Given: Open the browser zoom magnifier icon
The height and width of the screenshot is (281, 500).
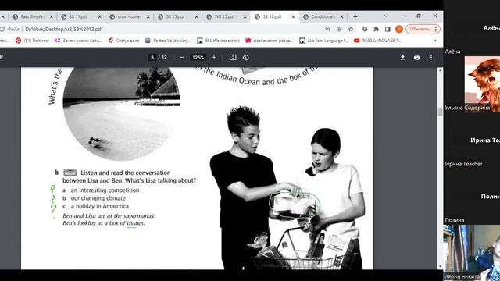Looking at the screenshot, I should (x=327, y=29).
